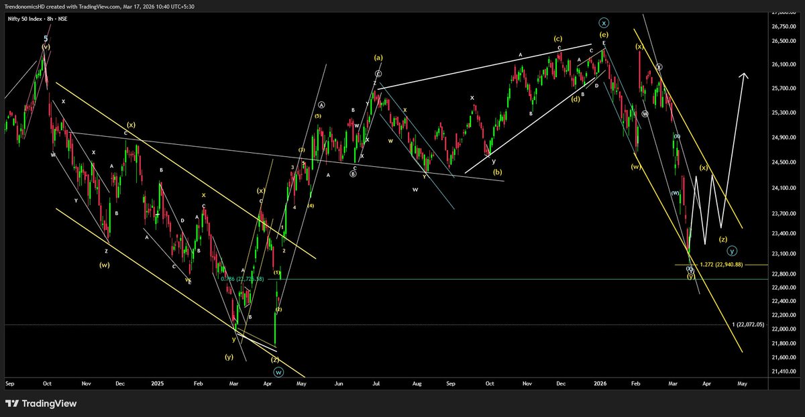This screenshot has height=417, width=805.
Task: Click the 23,100.00 price axis label
Action: [x=785, y=253]
